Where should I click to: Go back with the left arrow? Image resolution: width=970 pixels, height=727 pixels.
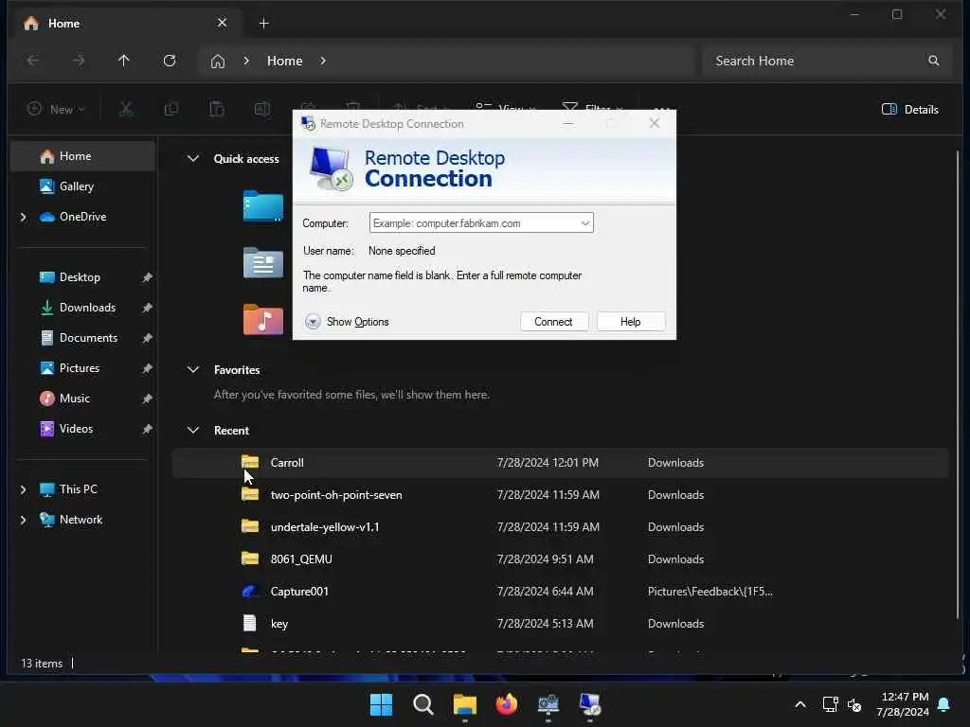(x=33, y=61)
